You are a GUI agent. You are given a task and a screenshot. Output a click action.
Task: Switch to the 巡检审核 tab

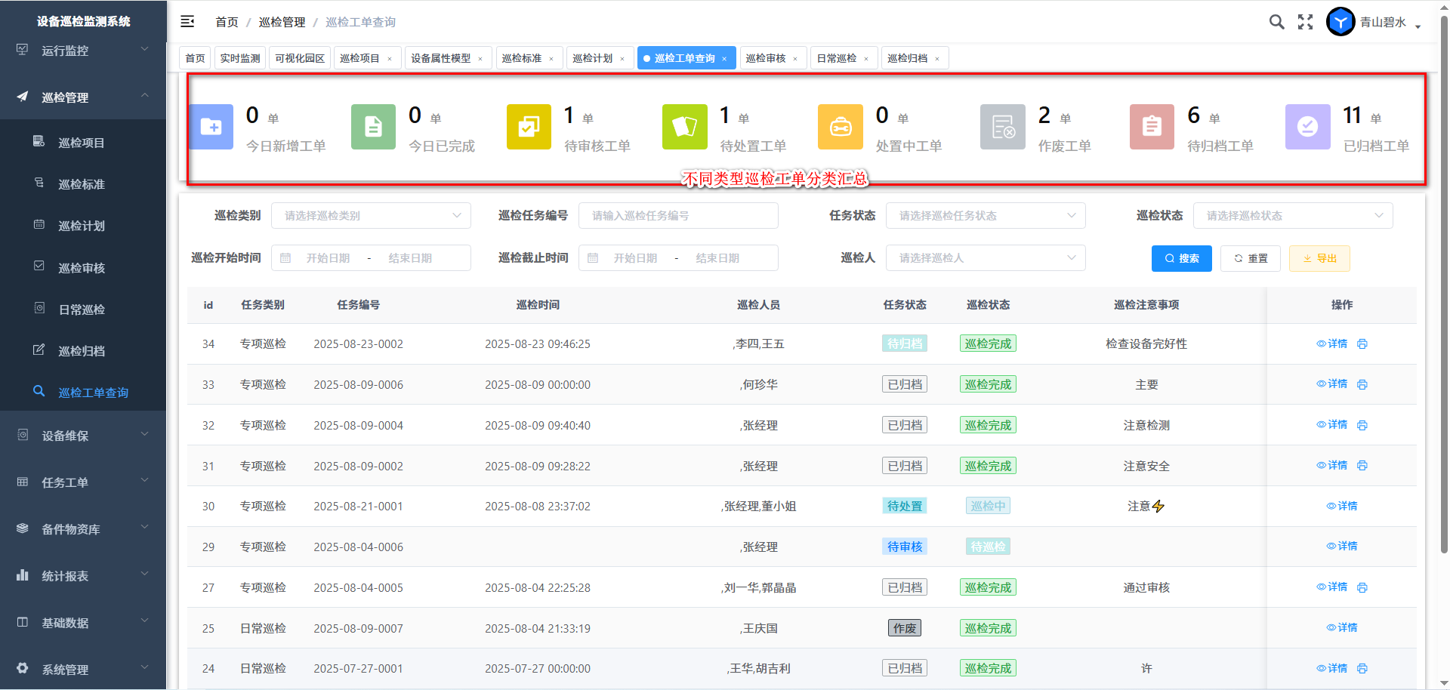pyautogui.click(x=766, y=58)
